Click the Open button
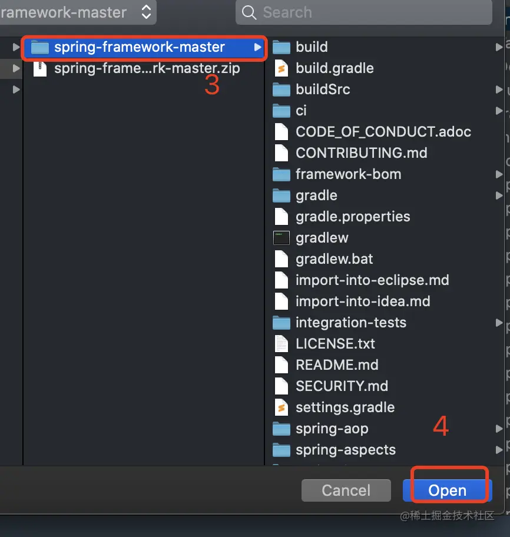The width and height of the screenshot is (510, 537). (448, 490)
